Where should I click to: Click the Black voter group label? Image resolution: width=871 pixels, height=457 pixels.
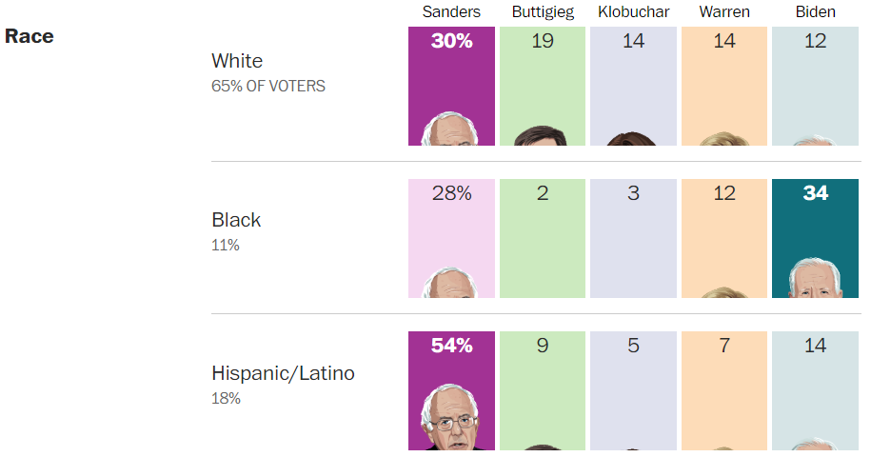[x=236, y=220]
